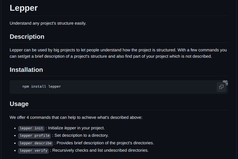The width and height of the screenshot is (238, 159).
Task: Click the 'npm install lepper' code text
Action: pyautogui.click(x=42, y=87)
